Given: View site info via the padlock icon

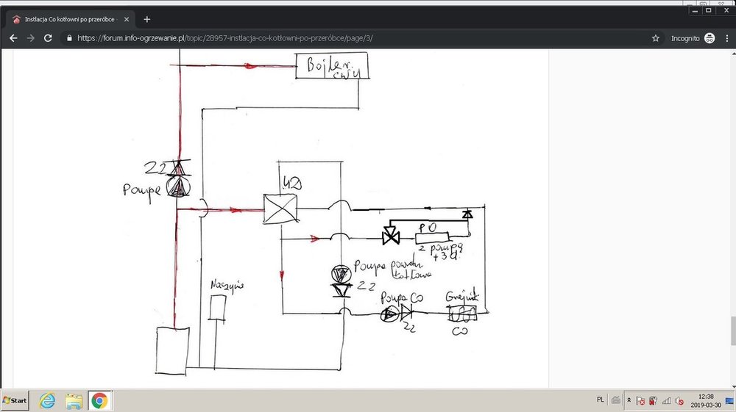Looking at the screenshot, I should [x=69, y=37].
